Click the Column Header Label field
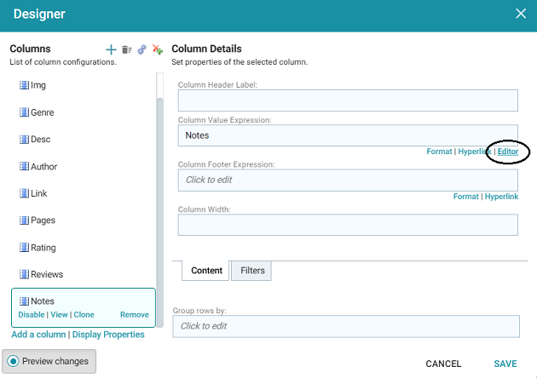This screenshot has height=378, width=537. (348, 100)
